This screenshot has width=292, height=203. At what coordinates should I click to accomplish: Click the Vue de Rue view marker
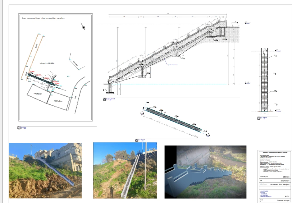[137, 140]
